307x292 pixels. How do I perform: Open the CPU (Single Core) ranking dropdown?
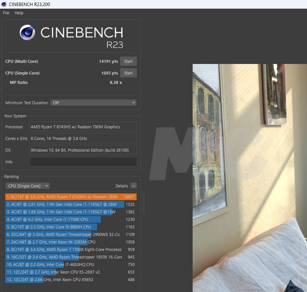click(27, 186)
